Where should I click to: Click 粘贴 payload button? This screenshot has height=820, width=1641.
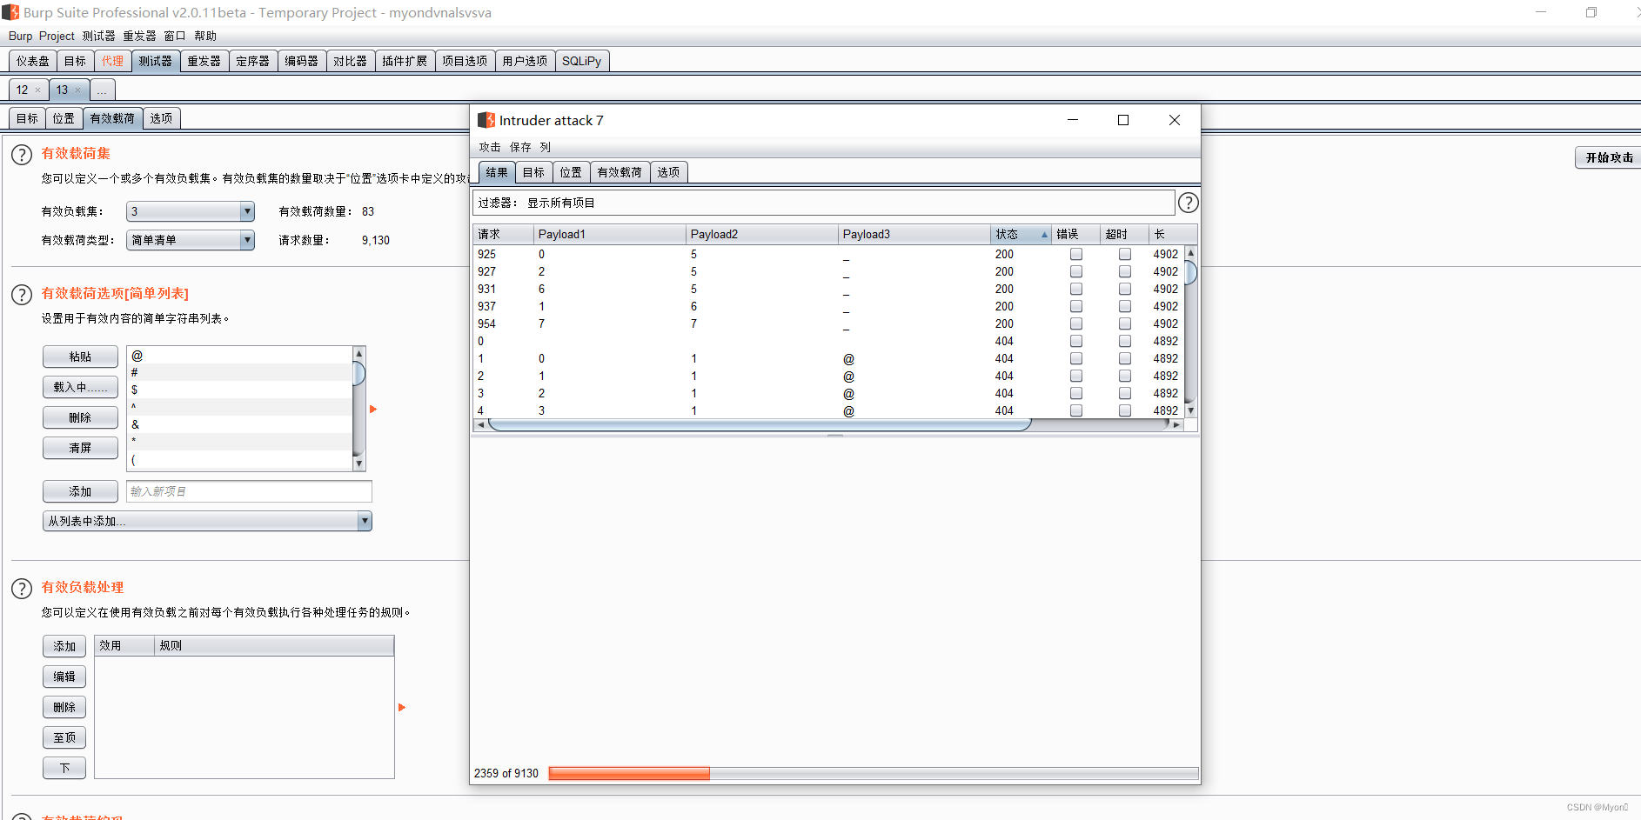coord(80,357)
